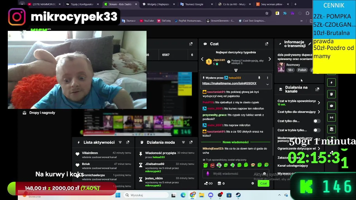This screenshot has height=200, width=356.
Task: Click broadcast signal icon in right sidebar
Action: point(331,117)
